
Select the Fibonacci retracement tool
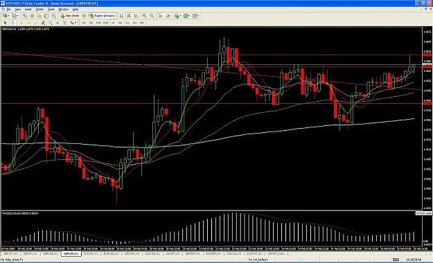point(51,23)
